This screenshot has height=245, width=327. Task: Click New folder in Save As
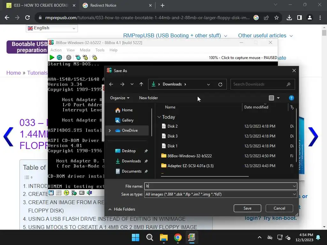pos(148,98)
